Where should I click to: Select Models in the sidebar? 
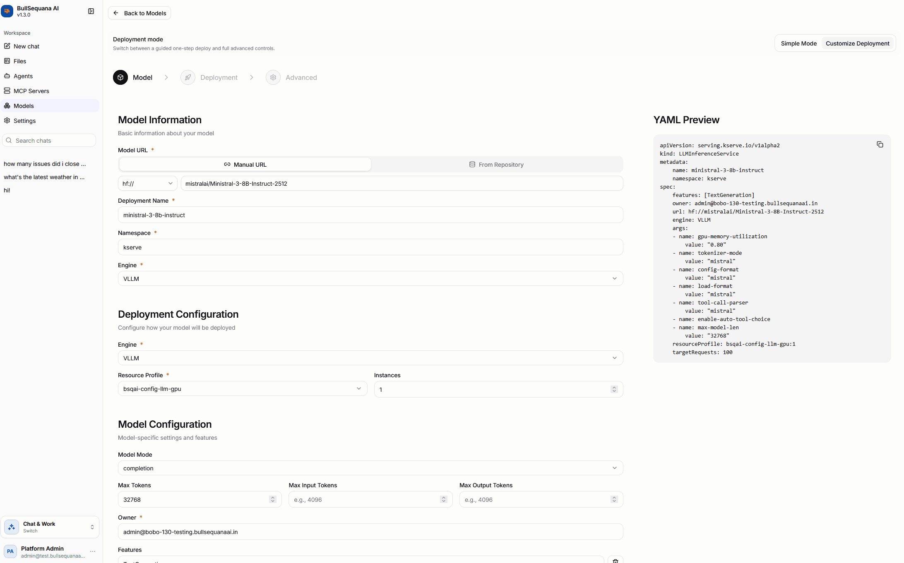50,106
